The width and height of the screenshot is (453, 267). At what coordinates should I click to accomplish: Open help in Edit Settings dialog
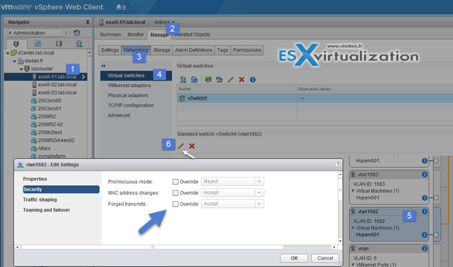(337, 164)
